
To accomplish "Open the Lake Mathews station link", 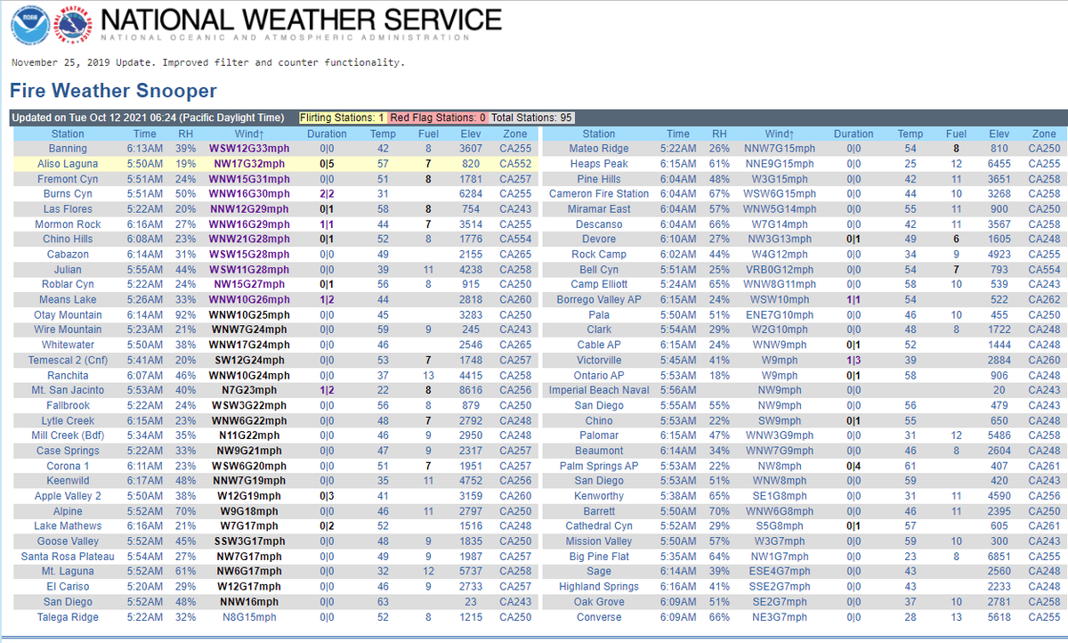I will pos(68,526).
